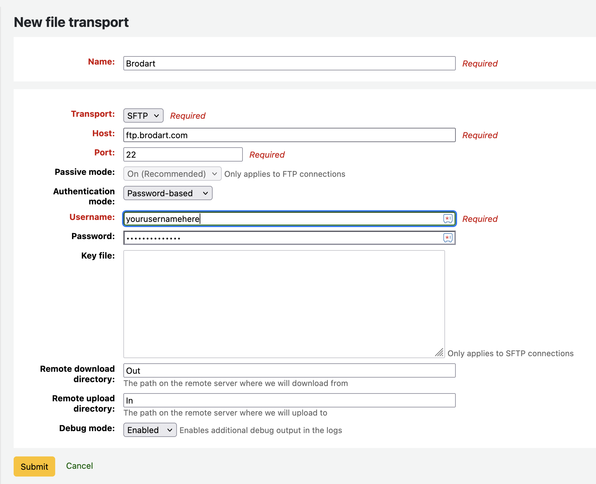The image size is (596, 484).
Task: Open the Passive mode dropdown
Action: click(x=172, y=174)
